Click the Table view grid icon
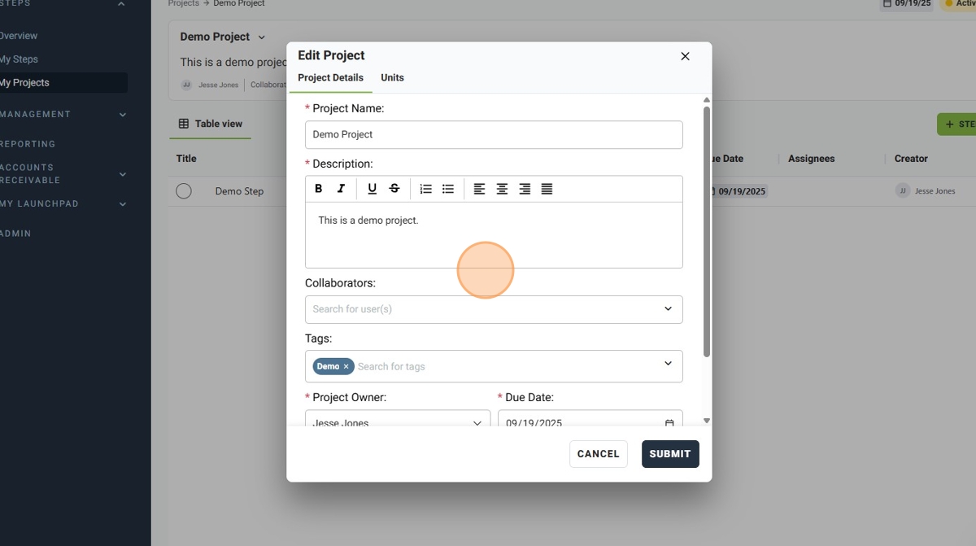 click(x=184, y=124)
